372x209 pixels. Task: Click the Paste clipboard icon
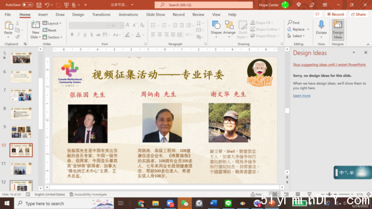click(x=8, y=26)
